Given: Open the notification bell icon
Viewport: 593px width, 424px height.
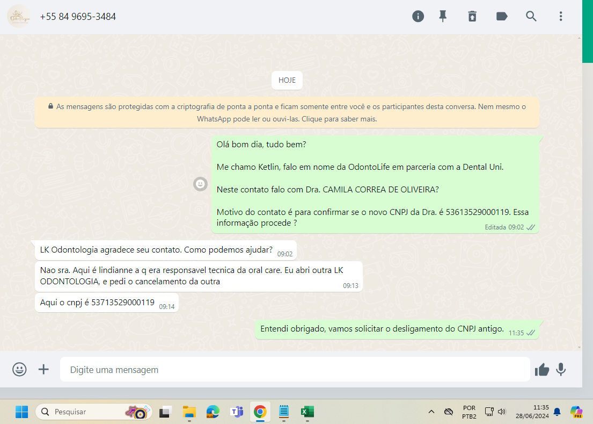Looking at the screenshot, I should pyautogui.click(x=557, y=412).
